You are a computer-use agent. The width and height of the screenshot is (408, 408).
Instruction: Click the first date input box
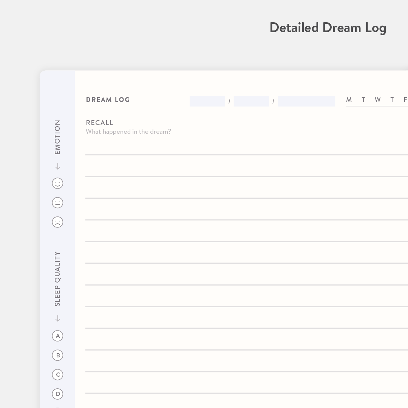(x=207, y=101)
